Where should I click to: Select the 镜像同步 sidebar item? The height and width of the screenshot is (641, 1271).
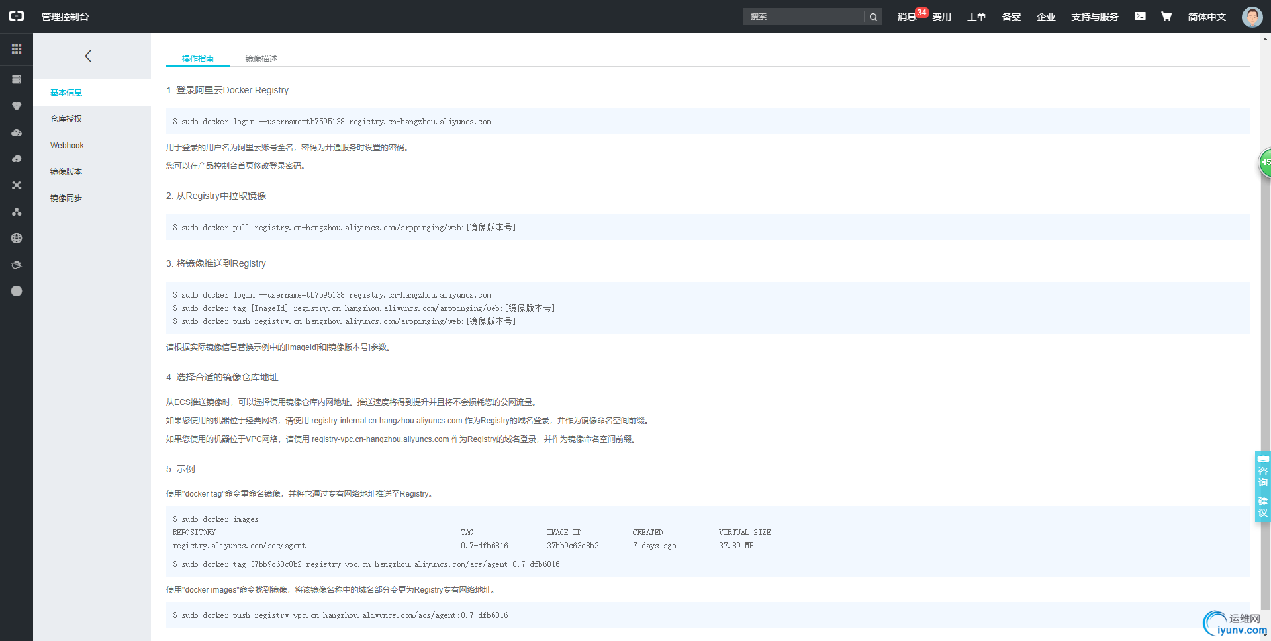(x=92, y=198)
